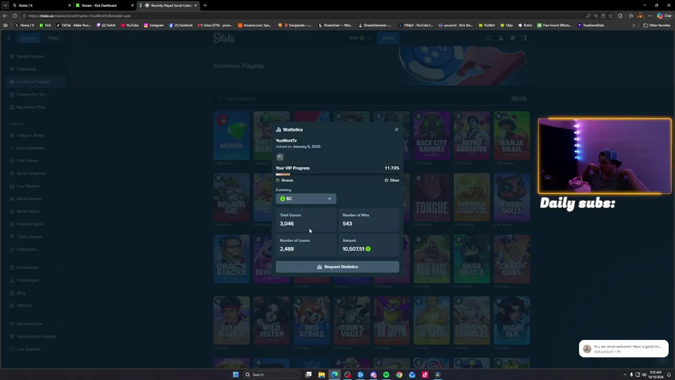Click the webcam overlay video

[605, 156]
